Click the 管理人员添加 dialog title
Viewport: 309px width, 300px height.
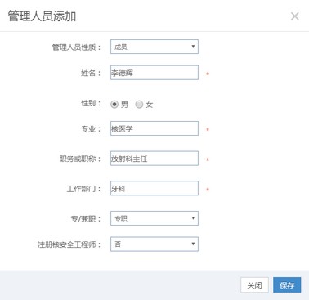(x=42, y=16)
